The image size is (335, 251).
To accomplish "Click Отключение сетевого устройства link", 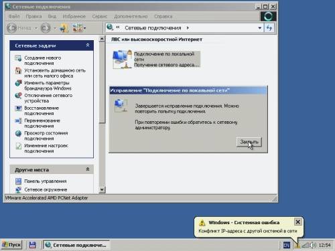I will [x=48, y=98].
